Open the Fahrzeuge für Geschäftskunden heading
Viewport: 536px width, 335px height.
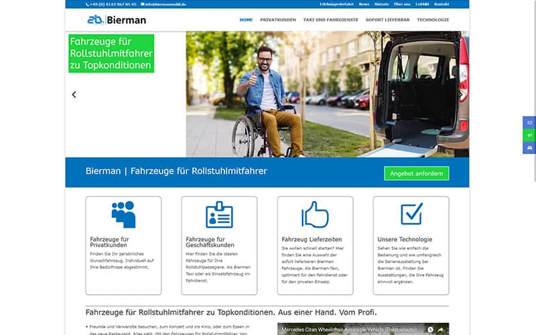click(x=210, y=242)
